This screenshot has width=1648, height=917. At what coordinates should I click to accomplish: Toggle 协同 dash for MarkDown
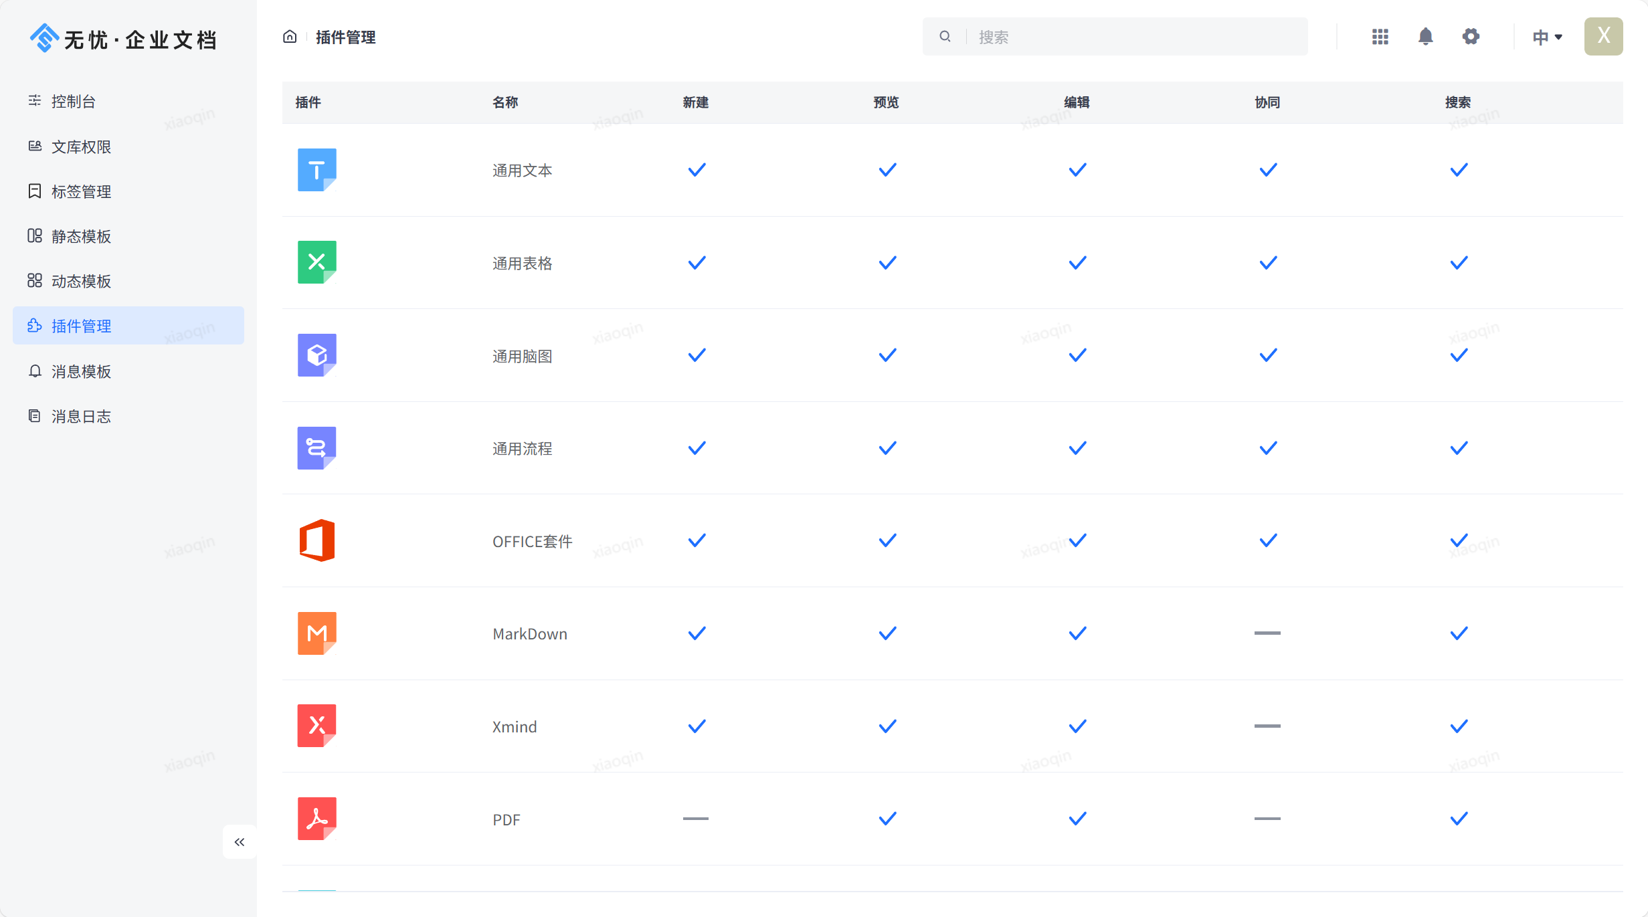coord(1267,633)
